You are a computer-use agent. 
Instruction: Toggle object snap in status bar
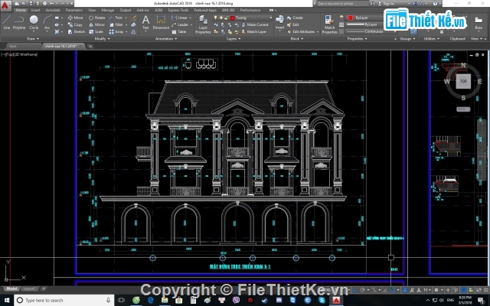[x=393, y=290]
